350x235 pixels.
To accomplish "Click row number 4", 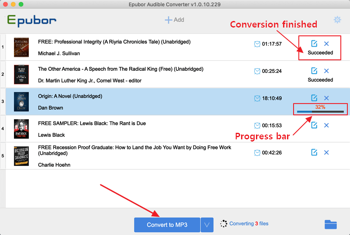I will [x=3, y=129].
